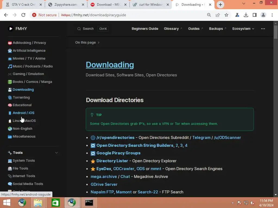Open the Telegram link
This screenshot has height=208, width=278.
pyautogui.click(x=201, y=137)
